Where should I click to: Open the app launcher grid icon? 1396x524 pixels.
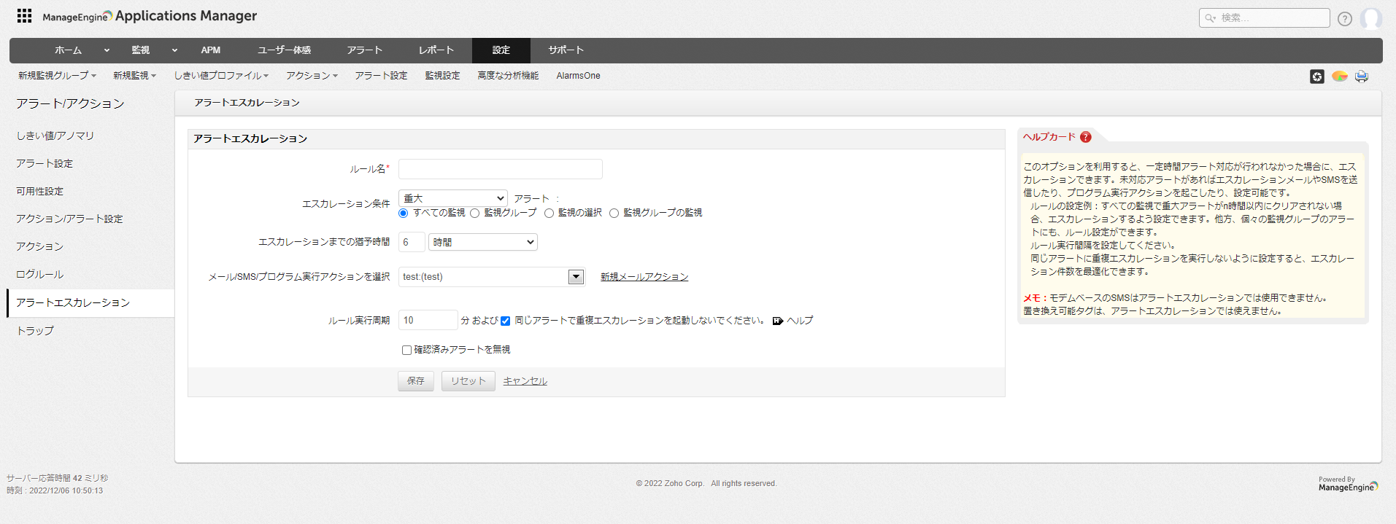click(24, 15)
